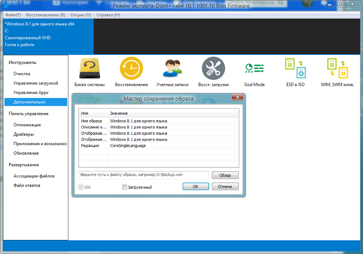Screen dimensions: 363x254
Task: Select Файл ответов in sidebar
Action: [x=27, y=186]
